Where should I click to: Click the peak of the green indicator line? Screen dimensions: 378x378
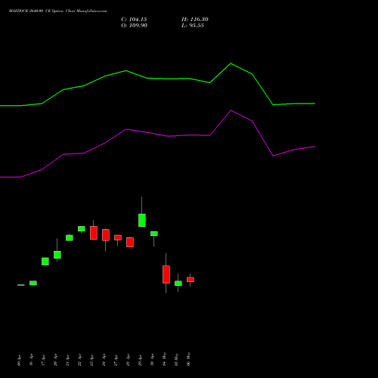231,64
